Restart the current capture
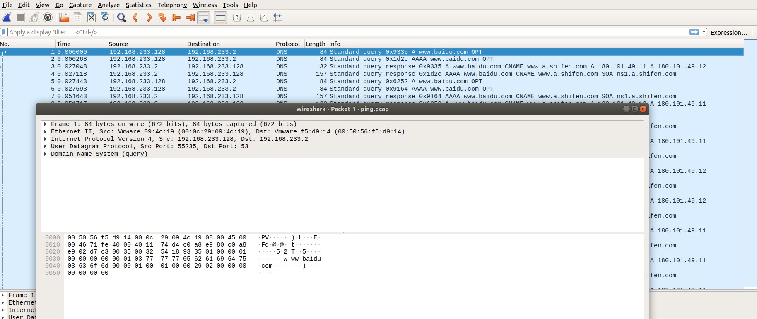The image size is (757, 319). tap(34, 17)
